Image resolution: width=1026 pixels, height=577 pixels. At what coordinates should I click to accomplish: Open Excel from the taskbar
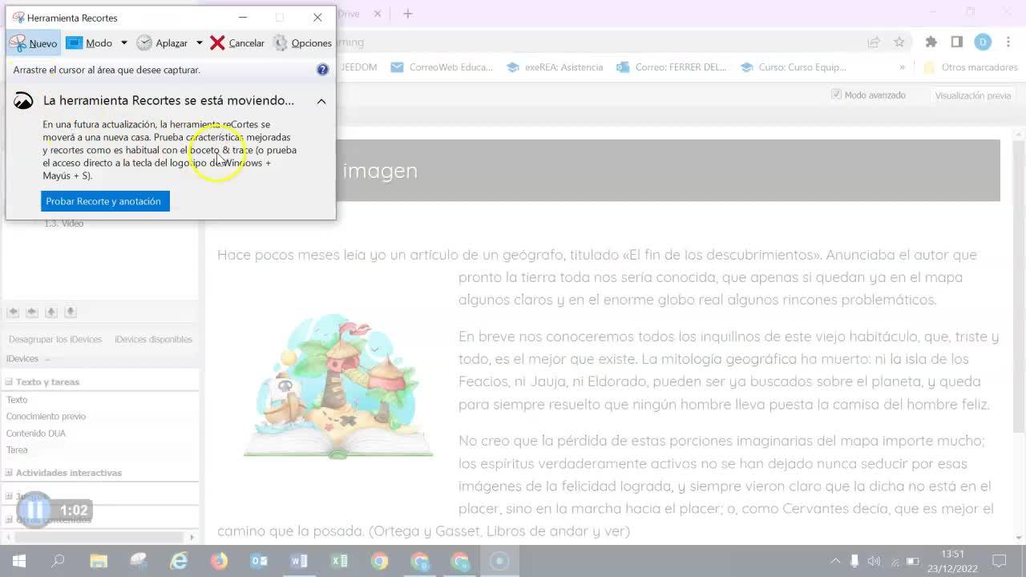pos(339,561)
